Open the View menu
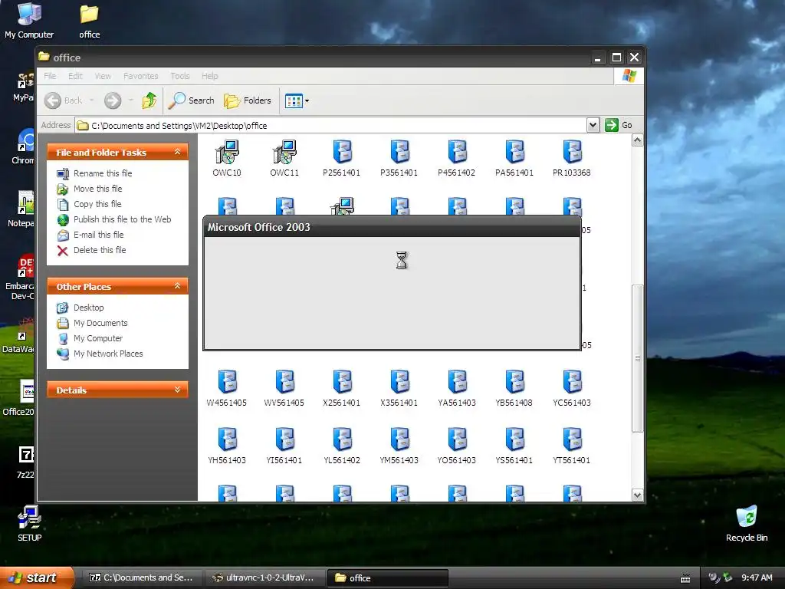The height and width of the screenshot is (589, 785). point(103,76)
